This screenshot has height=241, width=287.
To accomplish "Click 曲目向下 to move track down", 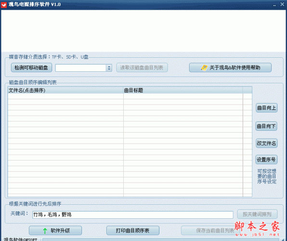I will pos(266,126).
